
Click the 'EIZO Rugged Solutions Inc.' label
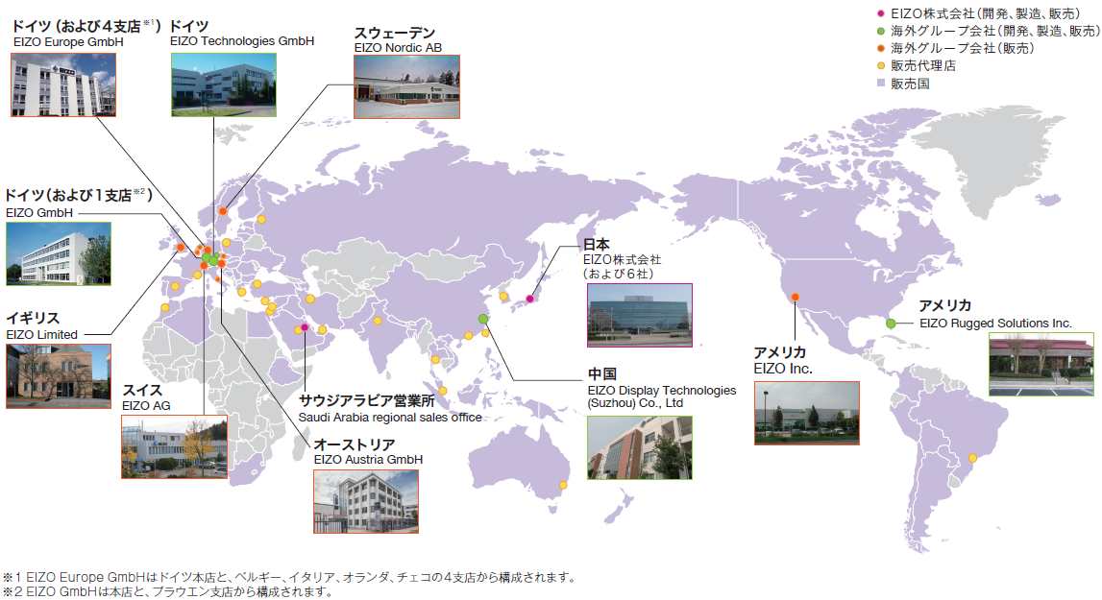[996, 324]
